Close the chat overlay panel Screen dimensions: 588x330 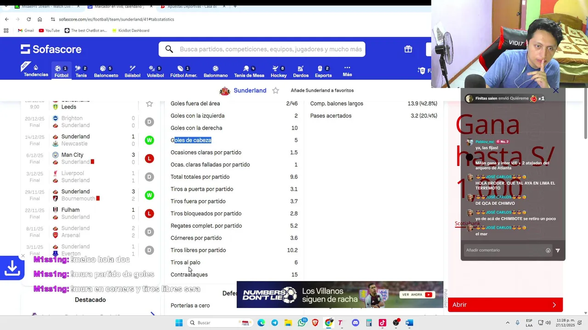point(556,91)
